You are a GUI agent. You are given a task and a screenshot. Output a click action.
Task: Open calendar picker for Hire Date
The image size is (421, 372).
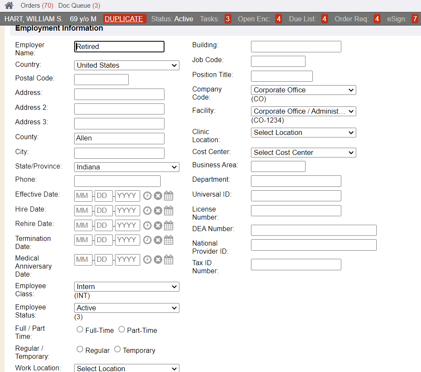(169, 211)
